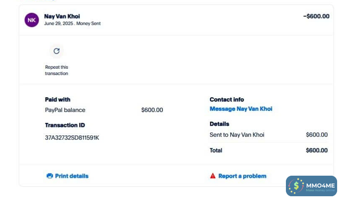The image size is (343, 200).
Task: Click the Contact info heading
Action: (x=227, y=100)
